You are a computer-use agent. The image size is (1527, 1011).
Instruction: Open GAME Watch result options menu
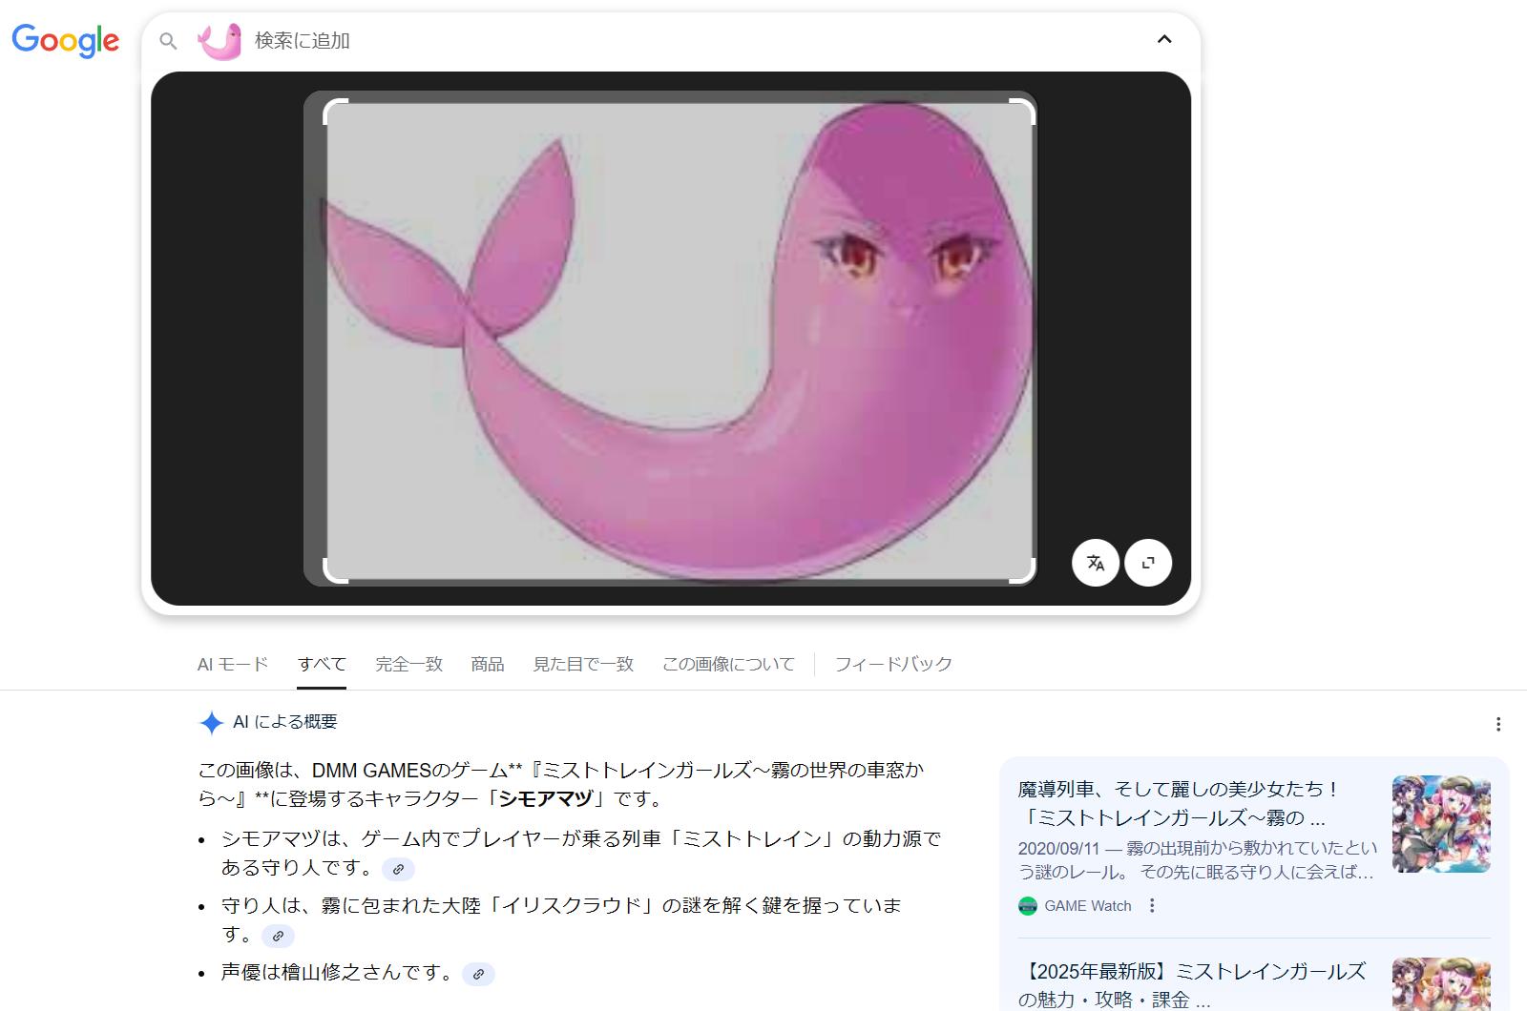[x=1152, y=906]
